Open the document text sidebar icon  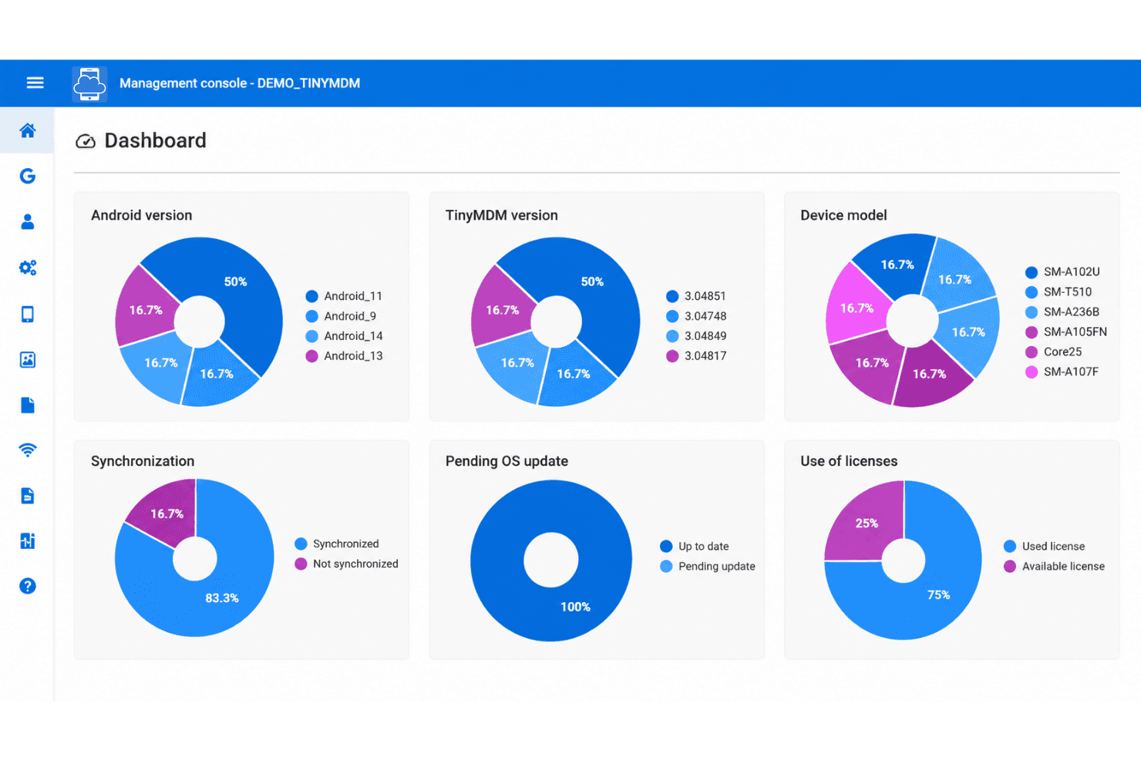pyautogui.click(x=28, y=495)
